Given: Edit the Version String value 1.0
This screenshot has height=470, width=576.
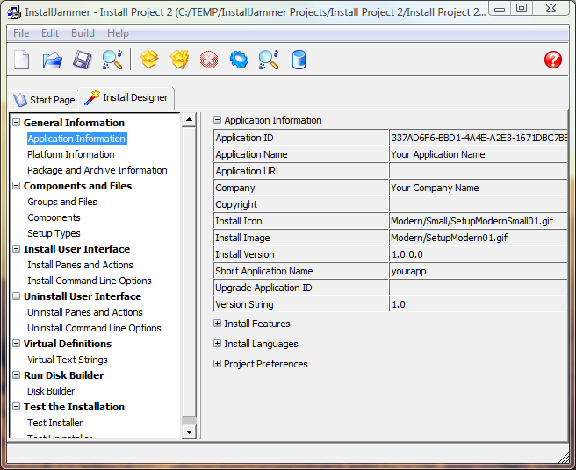Looking at the screenshot, I should pos(479,304).
